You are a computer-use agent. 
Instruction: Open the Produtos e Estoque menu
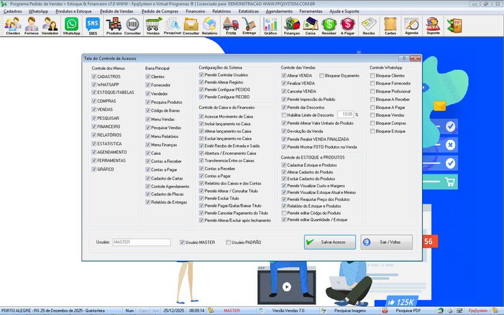74,11
